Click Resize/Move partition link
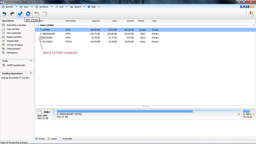The image size is (256, 144). coord(16,25)
